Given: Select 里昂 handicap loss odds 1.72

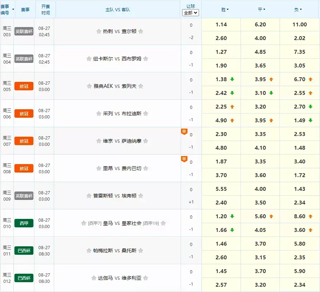Looking at the screenshot, I should [300, 175].
